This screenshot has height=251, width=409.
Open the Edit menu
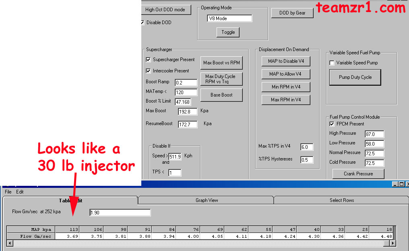[x=20, y=192]
